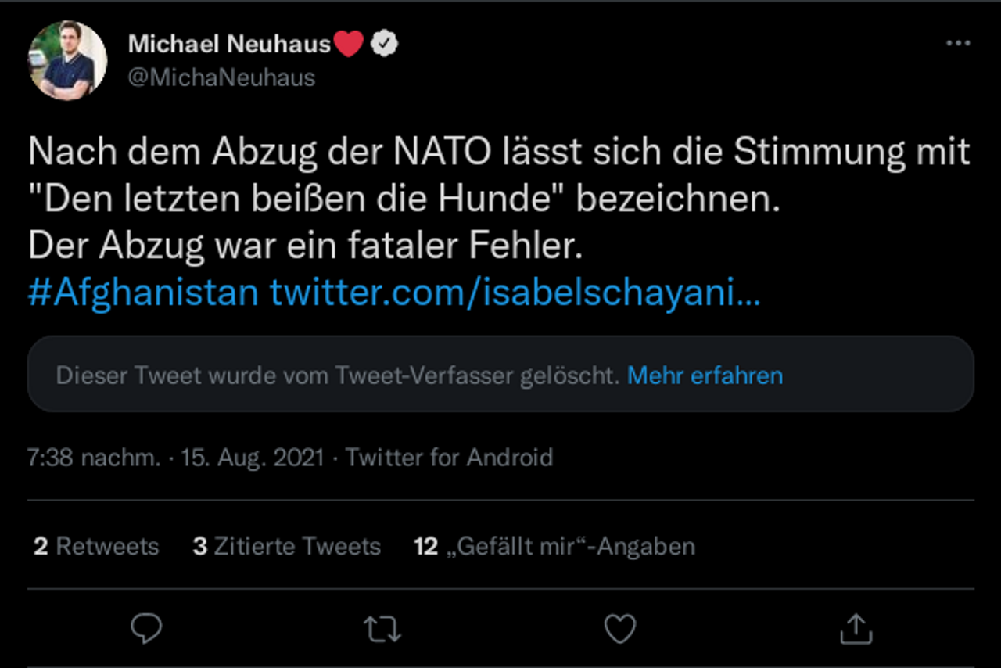Click the verified badge next to the name
The width and height of the screenshot is (1001, 668).
point(383,45)
